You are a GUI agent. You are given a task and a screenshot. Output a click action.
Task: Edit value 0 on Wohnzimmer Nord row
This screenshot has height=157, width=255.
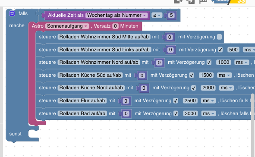point(159,63)
